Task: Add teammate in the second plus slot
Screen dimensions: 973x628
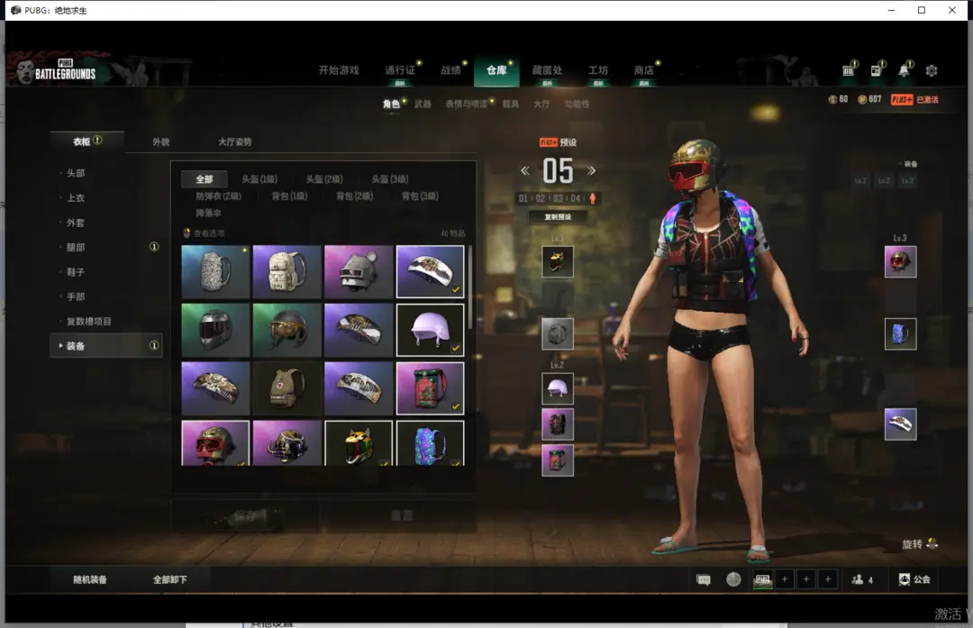Action: (x=806, y=579)
